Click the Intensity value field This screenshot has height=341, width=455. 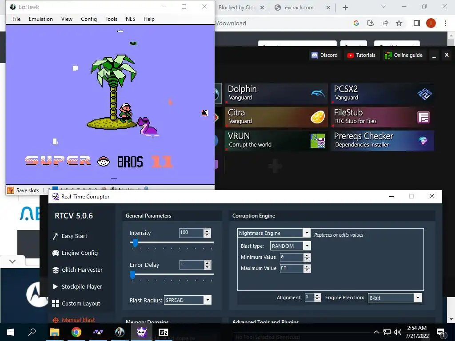pyautogui.click(x=191, y=233)
